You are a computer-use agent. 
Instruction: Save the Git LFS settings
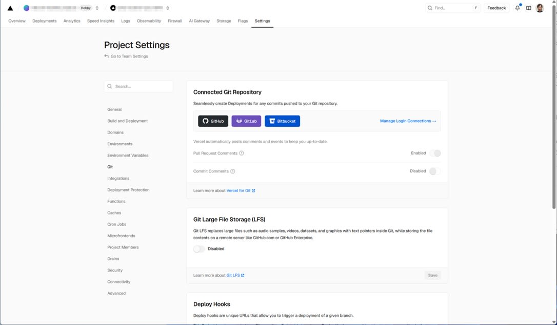[432, 275]
